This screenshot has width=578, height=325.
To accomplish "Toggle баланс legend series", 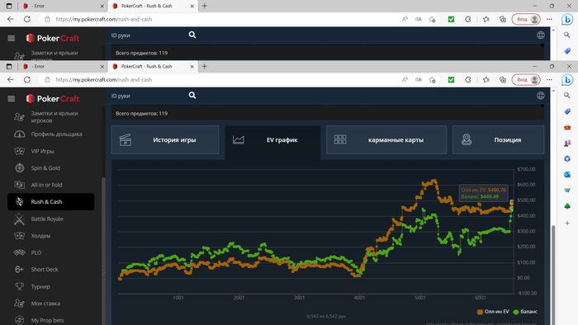I will [525, 312].
